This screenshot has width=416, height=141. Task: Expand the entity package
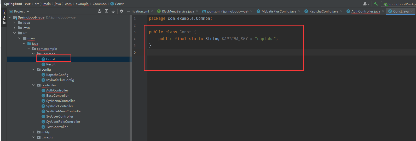pyautogui.click(x=33, y=132)
